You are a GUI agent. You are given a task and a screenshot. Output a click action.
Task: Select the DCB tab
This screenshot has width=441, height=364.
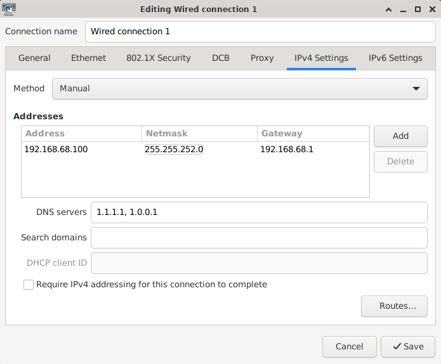(x=221, y=58)
